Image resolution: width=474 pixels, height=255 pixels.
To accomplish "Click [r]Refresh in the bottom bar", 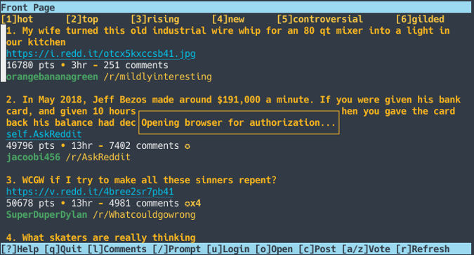I will 423,249.
